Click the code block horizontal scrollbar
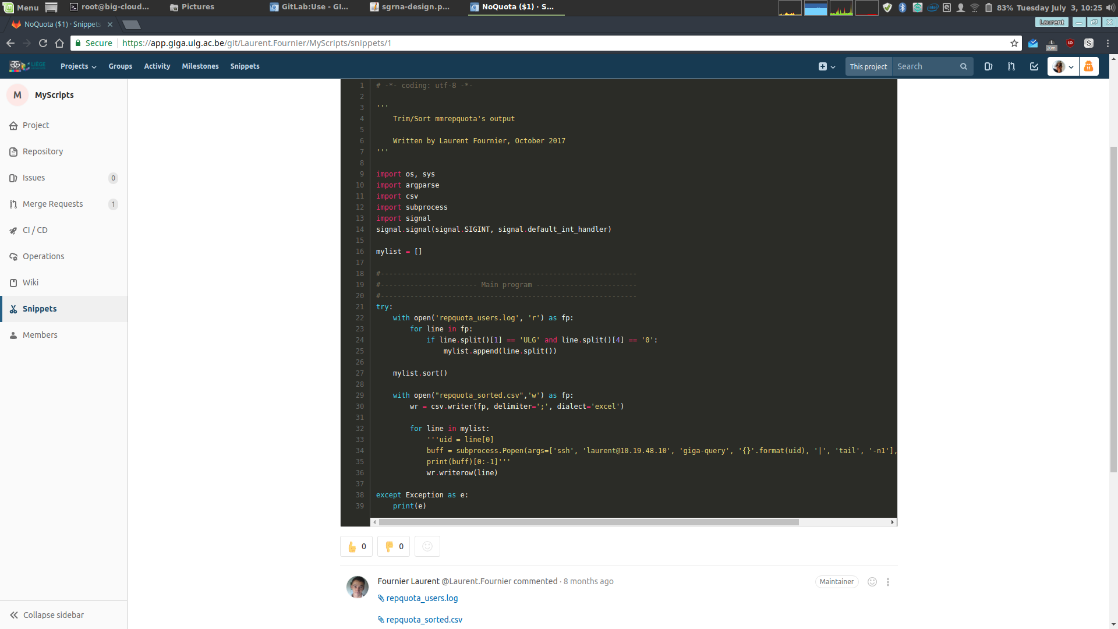Viewport: 1118px width, 629px height. coord(589,522)
